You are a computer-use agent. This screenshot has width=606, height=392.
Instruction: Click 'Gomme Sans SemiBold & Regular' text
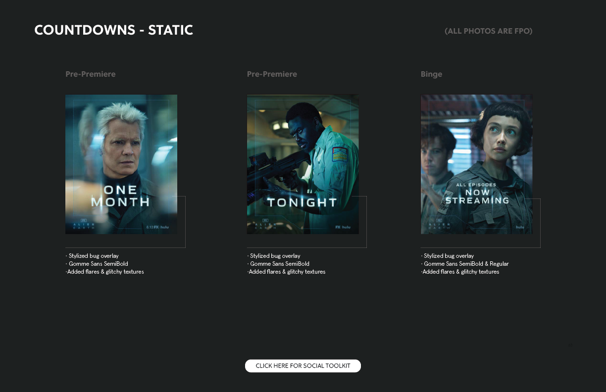pos(465,264)
